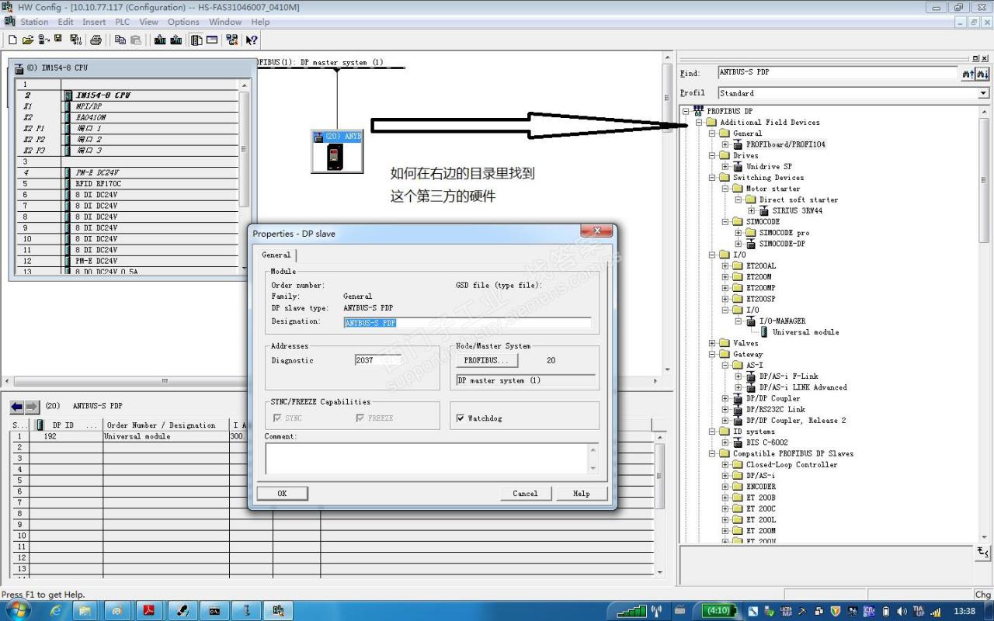Click the Copy toolbar icon
Image resolution: width=994 pixels, height=621 pixels.
coord(122,40)
